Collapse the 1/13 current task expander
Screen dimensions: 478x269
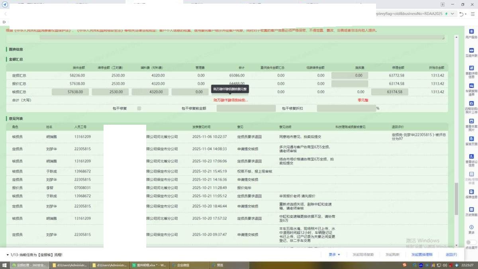click(x=8, y=255)
